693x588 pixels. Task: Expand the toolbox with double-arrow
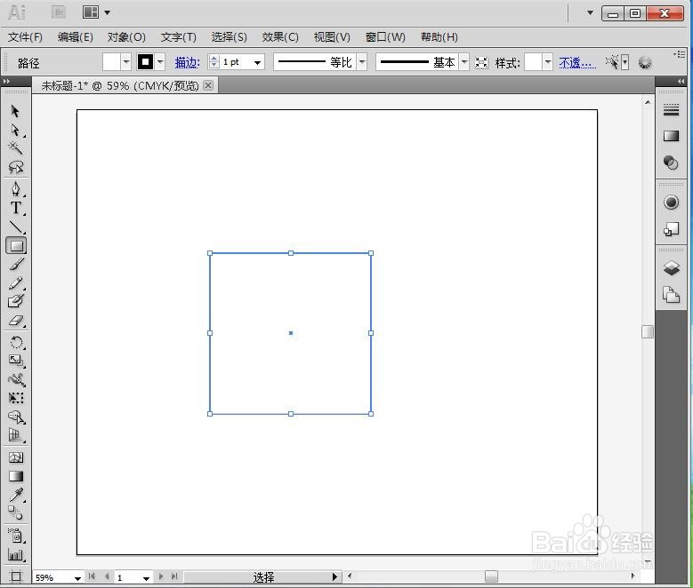6,81
